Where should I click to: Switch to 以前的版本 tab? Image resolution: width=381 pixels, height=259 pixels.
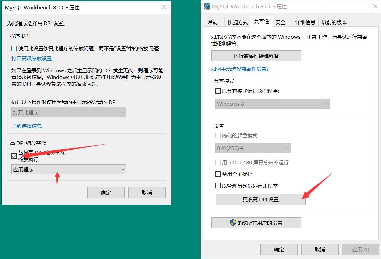[x=334, y=22]
